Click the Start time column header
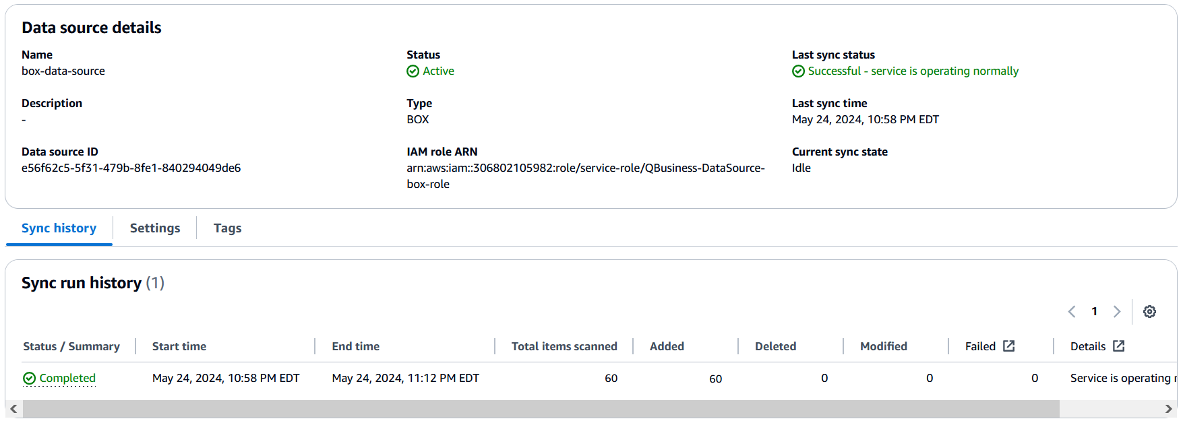Screen dimensions: 1183x423 (x=179, y=346)
